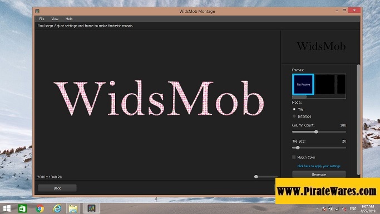Click the settings panel vertical scrollbar
This screenshot has width=380, height=214.
pos(358,119)
